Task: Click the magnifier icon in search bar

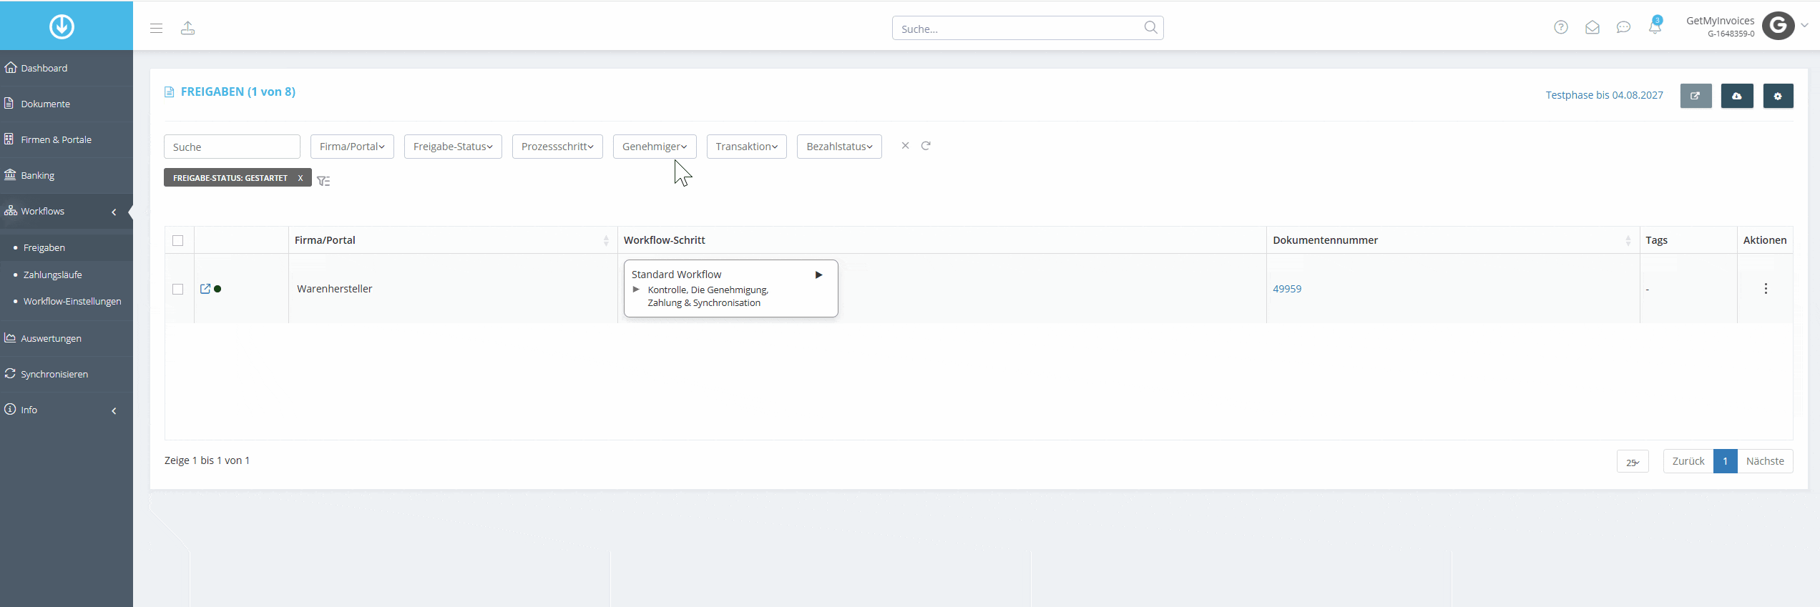Action: (x=1150, y=27)
